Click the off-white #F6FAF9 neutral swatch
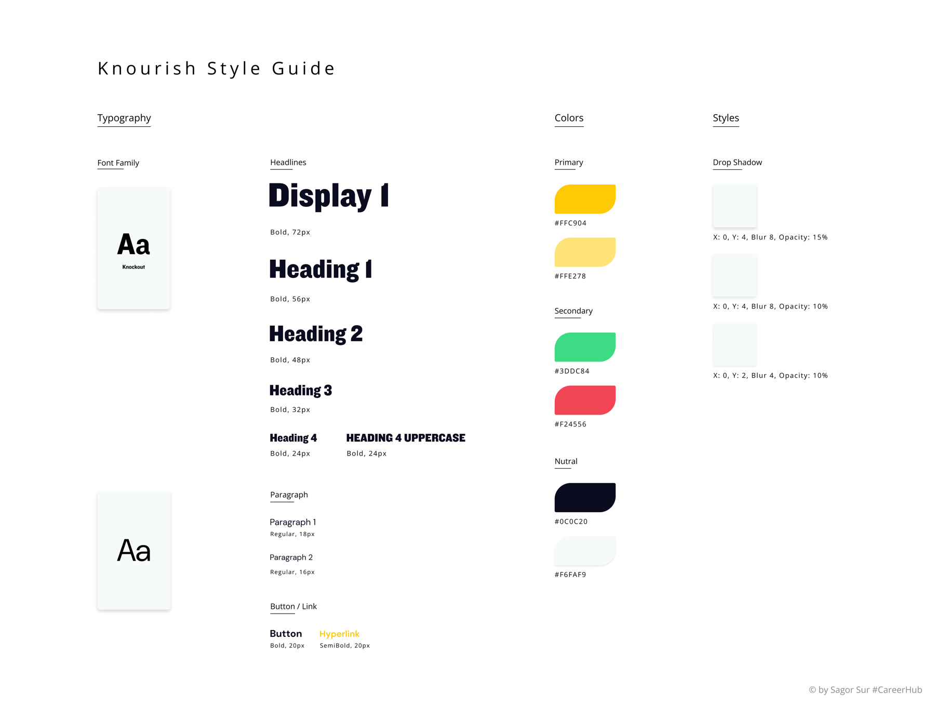This screenshot has width=935, height=706. [585, 551]
